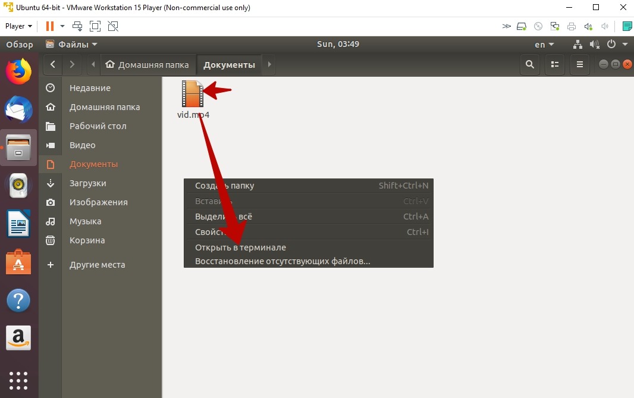Click the search icon in Files toolbar
634x398 pixels.
(529, 65)
